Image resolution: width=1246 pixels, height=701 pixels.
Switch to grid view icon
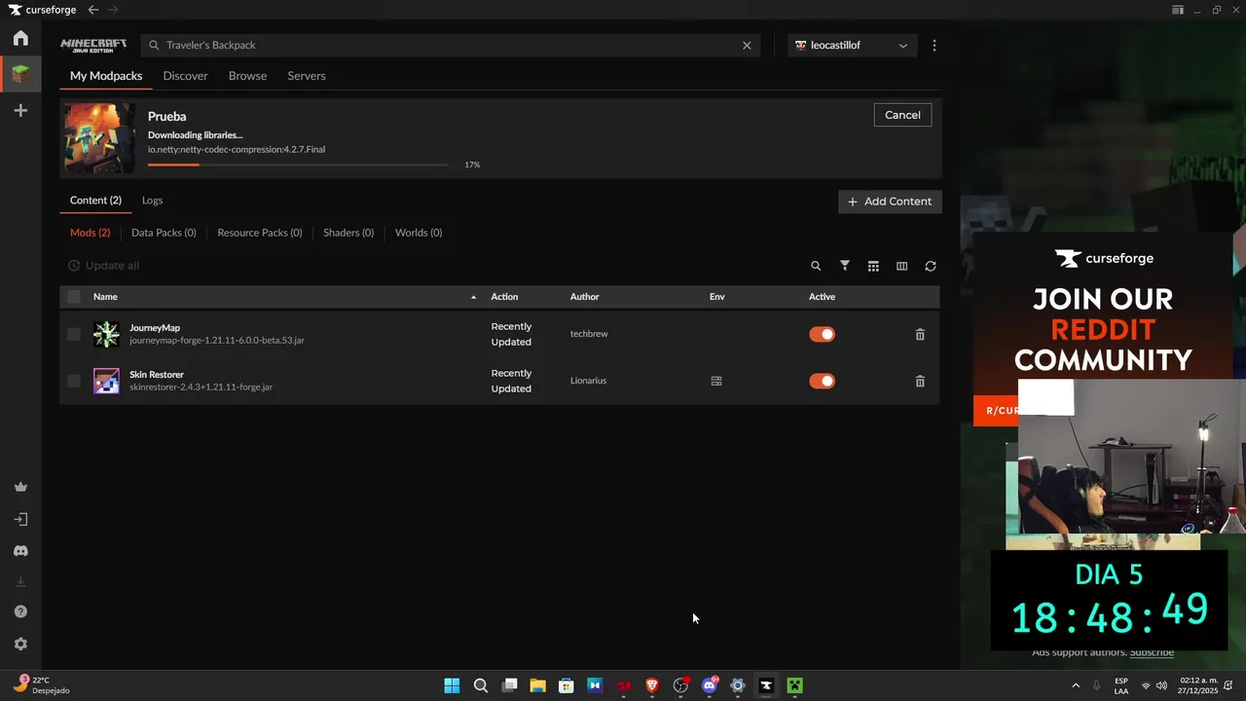click(873, 266)
